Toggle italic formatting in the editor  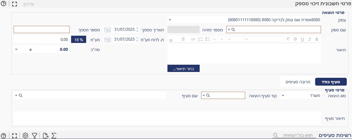310,39
